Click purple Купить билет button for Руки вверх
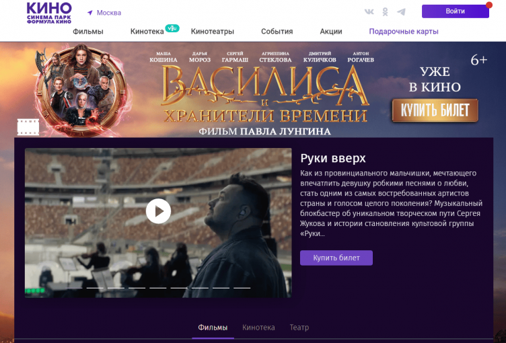Viewport: 506px width, 343px height. 336,258
